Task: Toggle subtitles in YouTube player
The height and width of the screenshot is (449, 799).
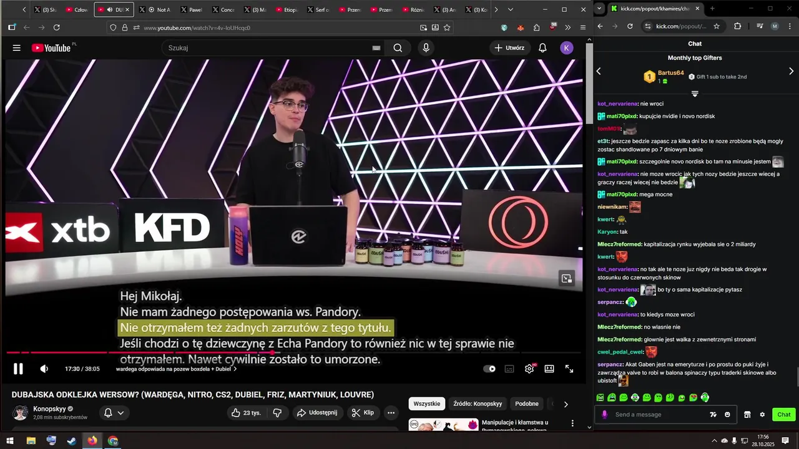Action: click(509, 369)
